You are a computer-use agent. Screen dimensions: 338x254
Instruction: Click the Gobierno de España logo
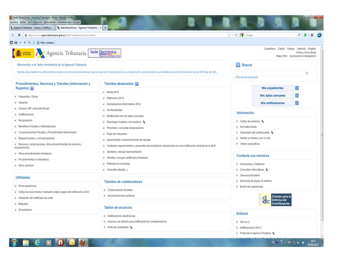point(23,53)
